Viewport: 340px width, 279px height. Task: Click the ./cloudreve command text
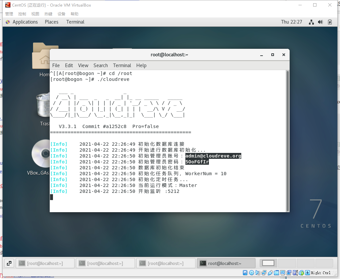click(x=113, y=79)
